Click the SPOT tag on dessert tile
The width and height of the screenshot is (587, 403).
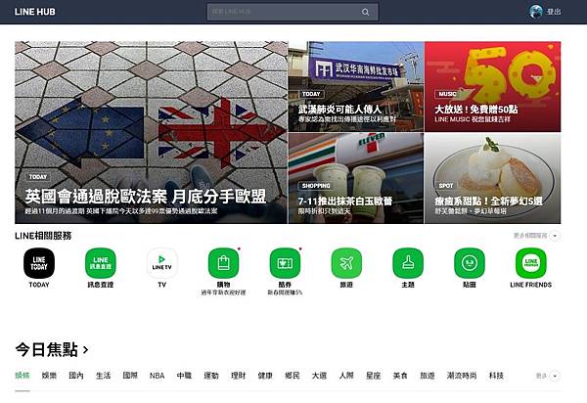446,186
